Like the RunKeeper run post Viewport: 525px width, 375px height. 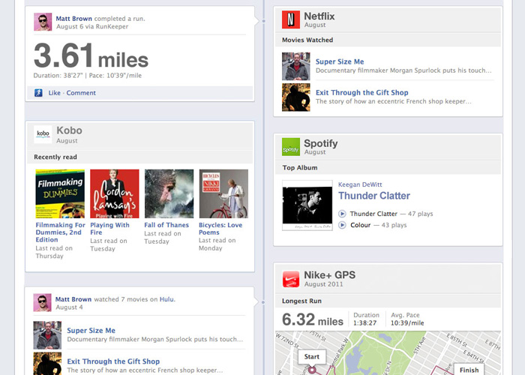(54, 93)
